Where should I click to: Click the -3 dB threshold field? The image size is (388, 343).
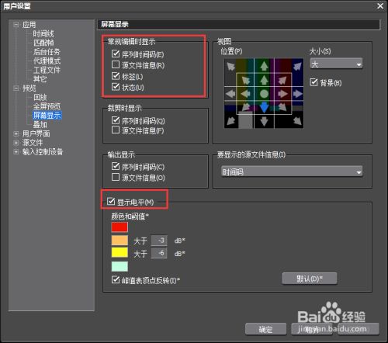tap(159, 241)
